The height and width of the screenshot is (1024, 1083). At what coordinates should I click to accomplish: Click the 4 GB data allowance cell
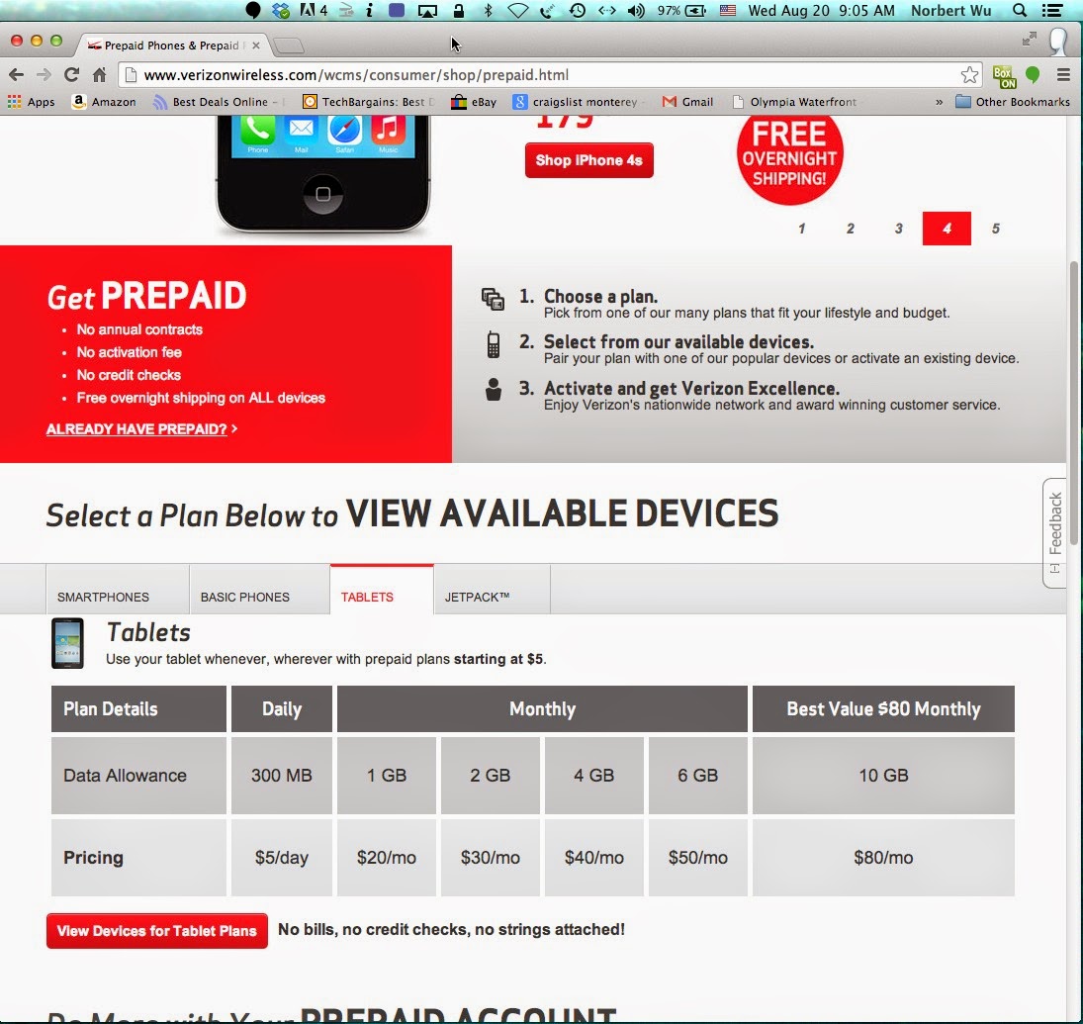594,776
